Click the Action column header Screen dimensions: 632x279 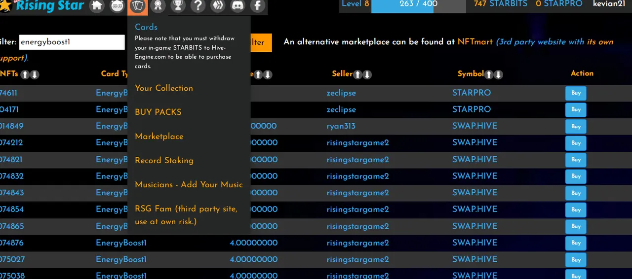(x=582, y=73)
